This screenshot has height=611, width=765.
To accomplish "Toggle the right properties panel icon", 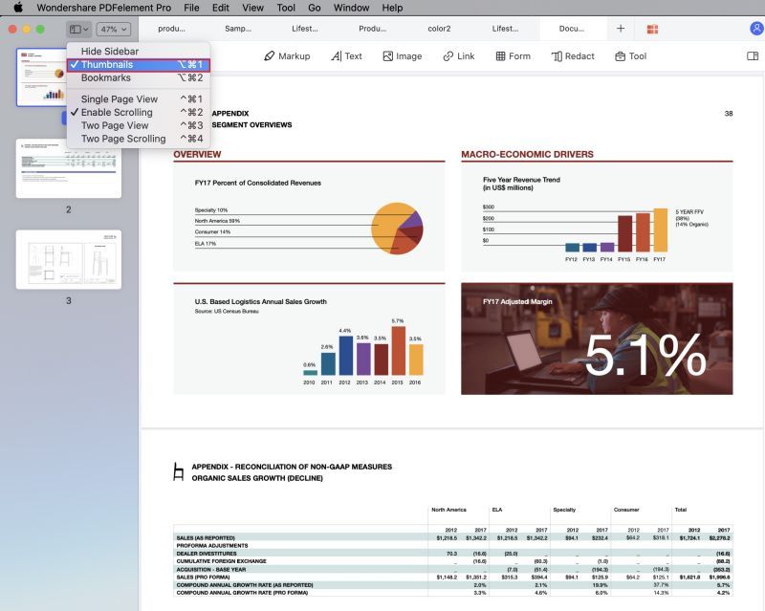I will [x=753, y=56].
